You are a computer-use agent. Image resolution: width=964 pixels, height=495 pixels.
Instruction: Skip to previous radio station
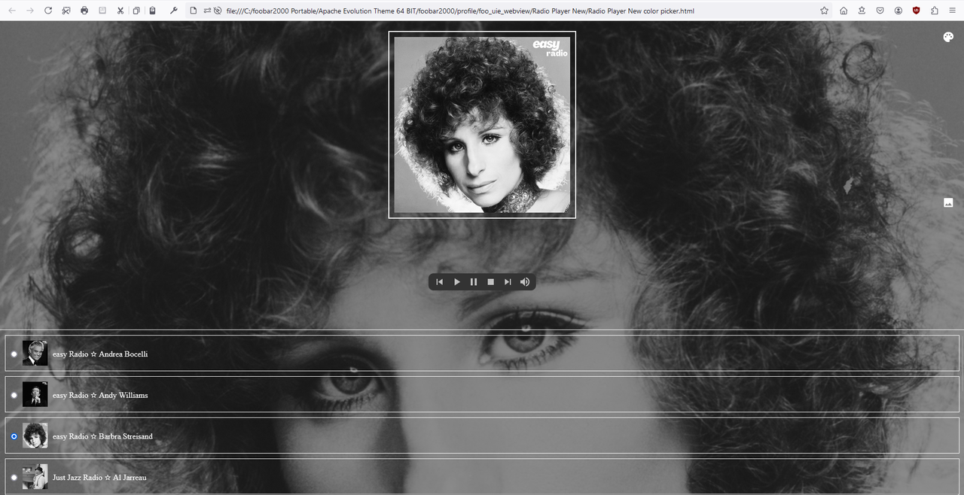[x=440, y=282]
